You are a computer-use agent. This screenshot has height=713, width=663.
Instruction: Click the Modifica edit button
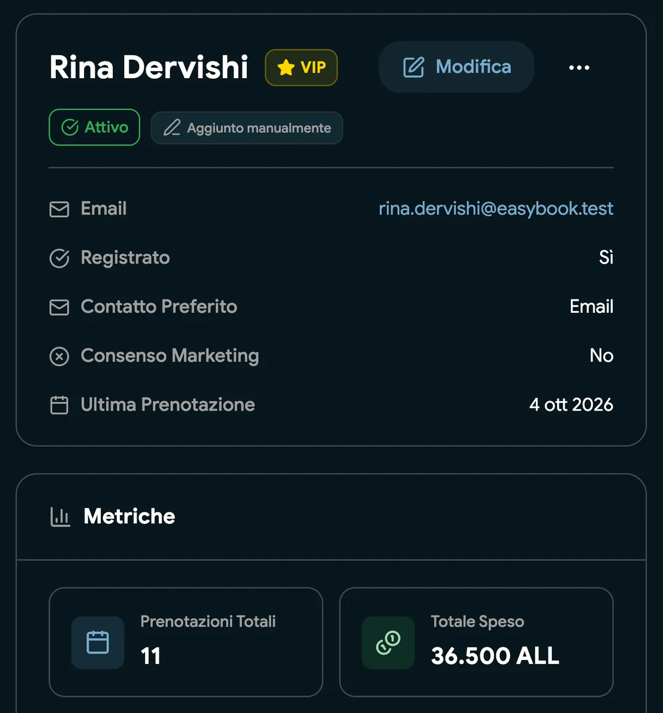click(456, 67)
